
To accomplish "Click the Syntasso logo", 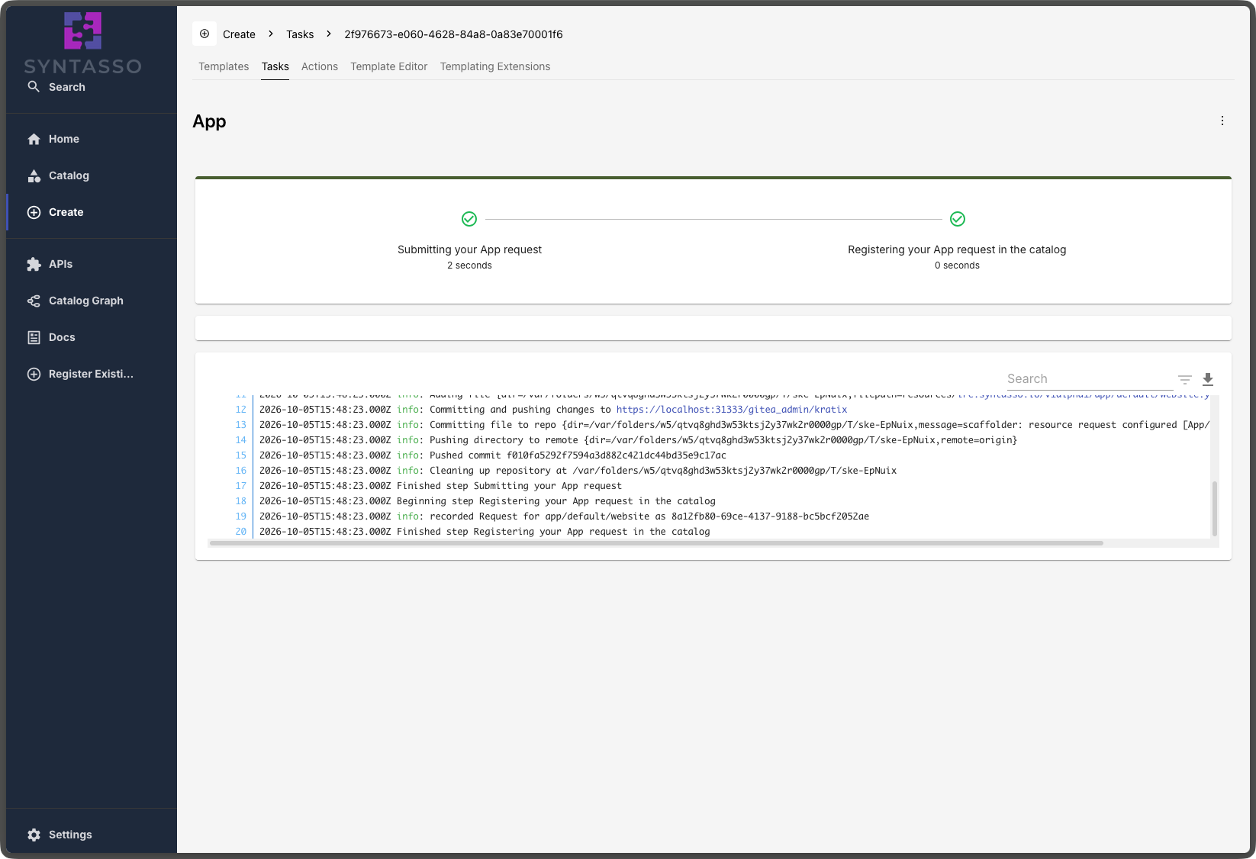I will pyautogui.click(x=82, y=43).
